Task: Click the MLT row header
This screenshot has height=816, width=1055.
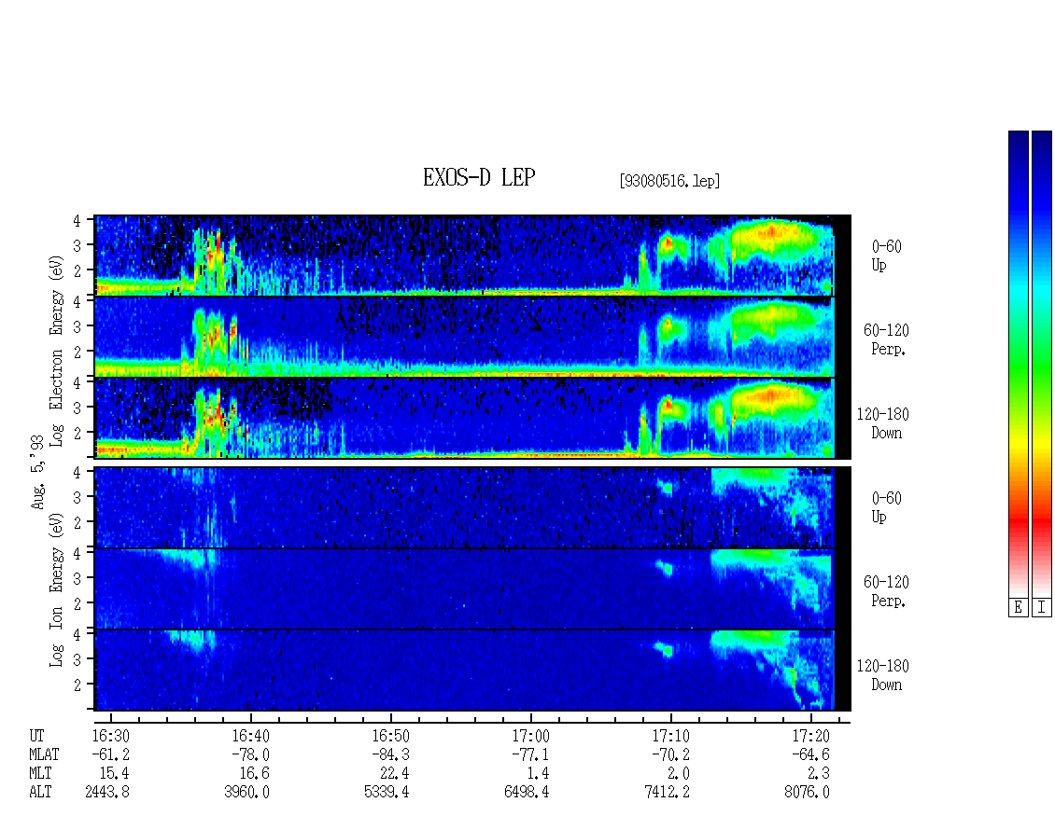Action: (x=40, y=774)
